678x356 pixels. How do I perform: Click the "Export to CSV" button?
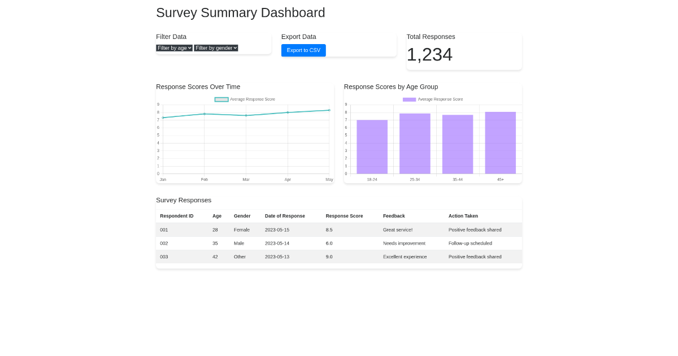click(303, 50)
